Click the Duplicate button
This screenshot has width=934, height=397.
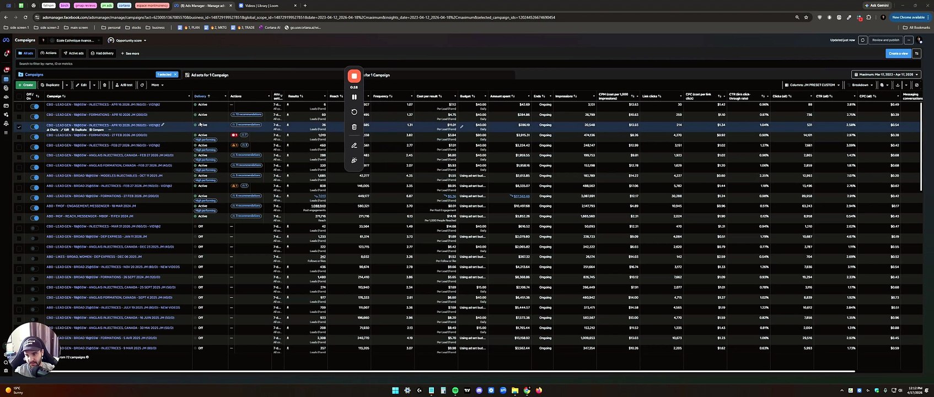50,85
